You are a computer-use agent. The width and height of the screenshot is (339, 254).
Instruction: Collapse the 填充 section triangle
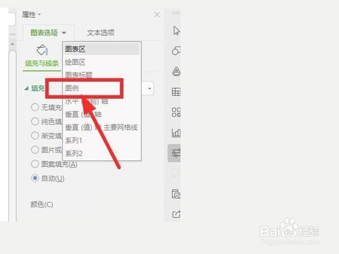point(27,88)
